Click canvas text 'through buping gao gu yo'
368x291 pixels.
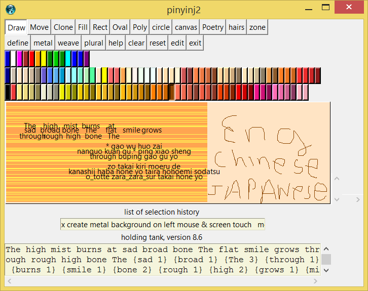[134, 156]
